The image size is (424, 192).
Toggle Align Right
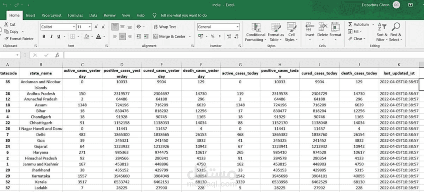tap(130, 36)
